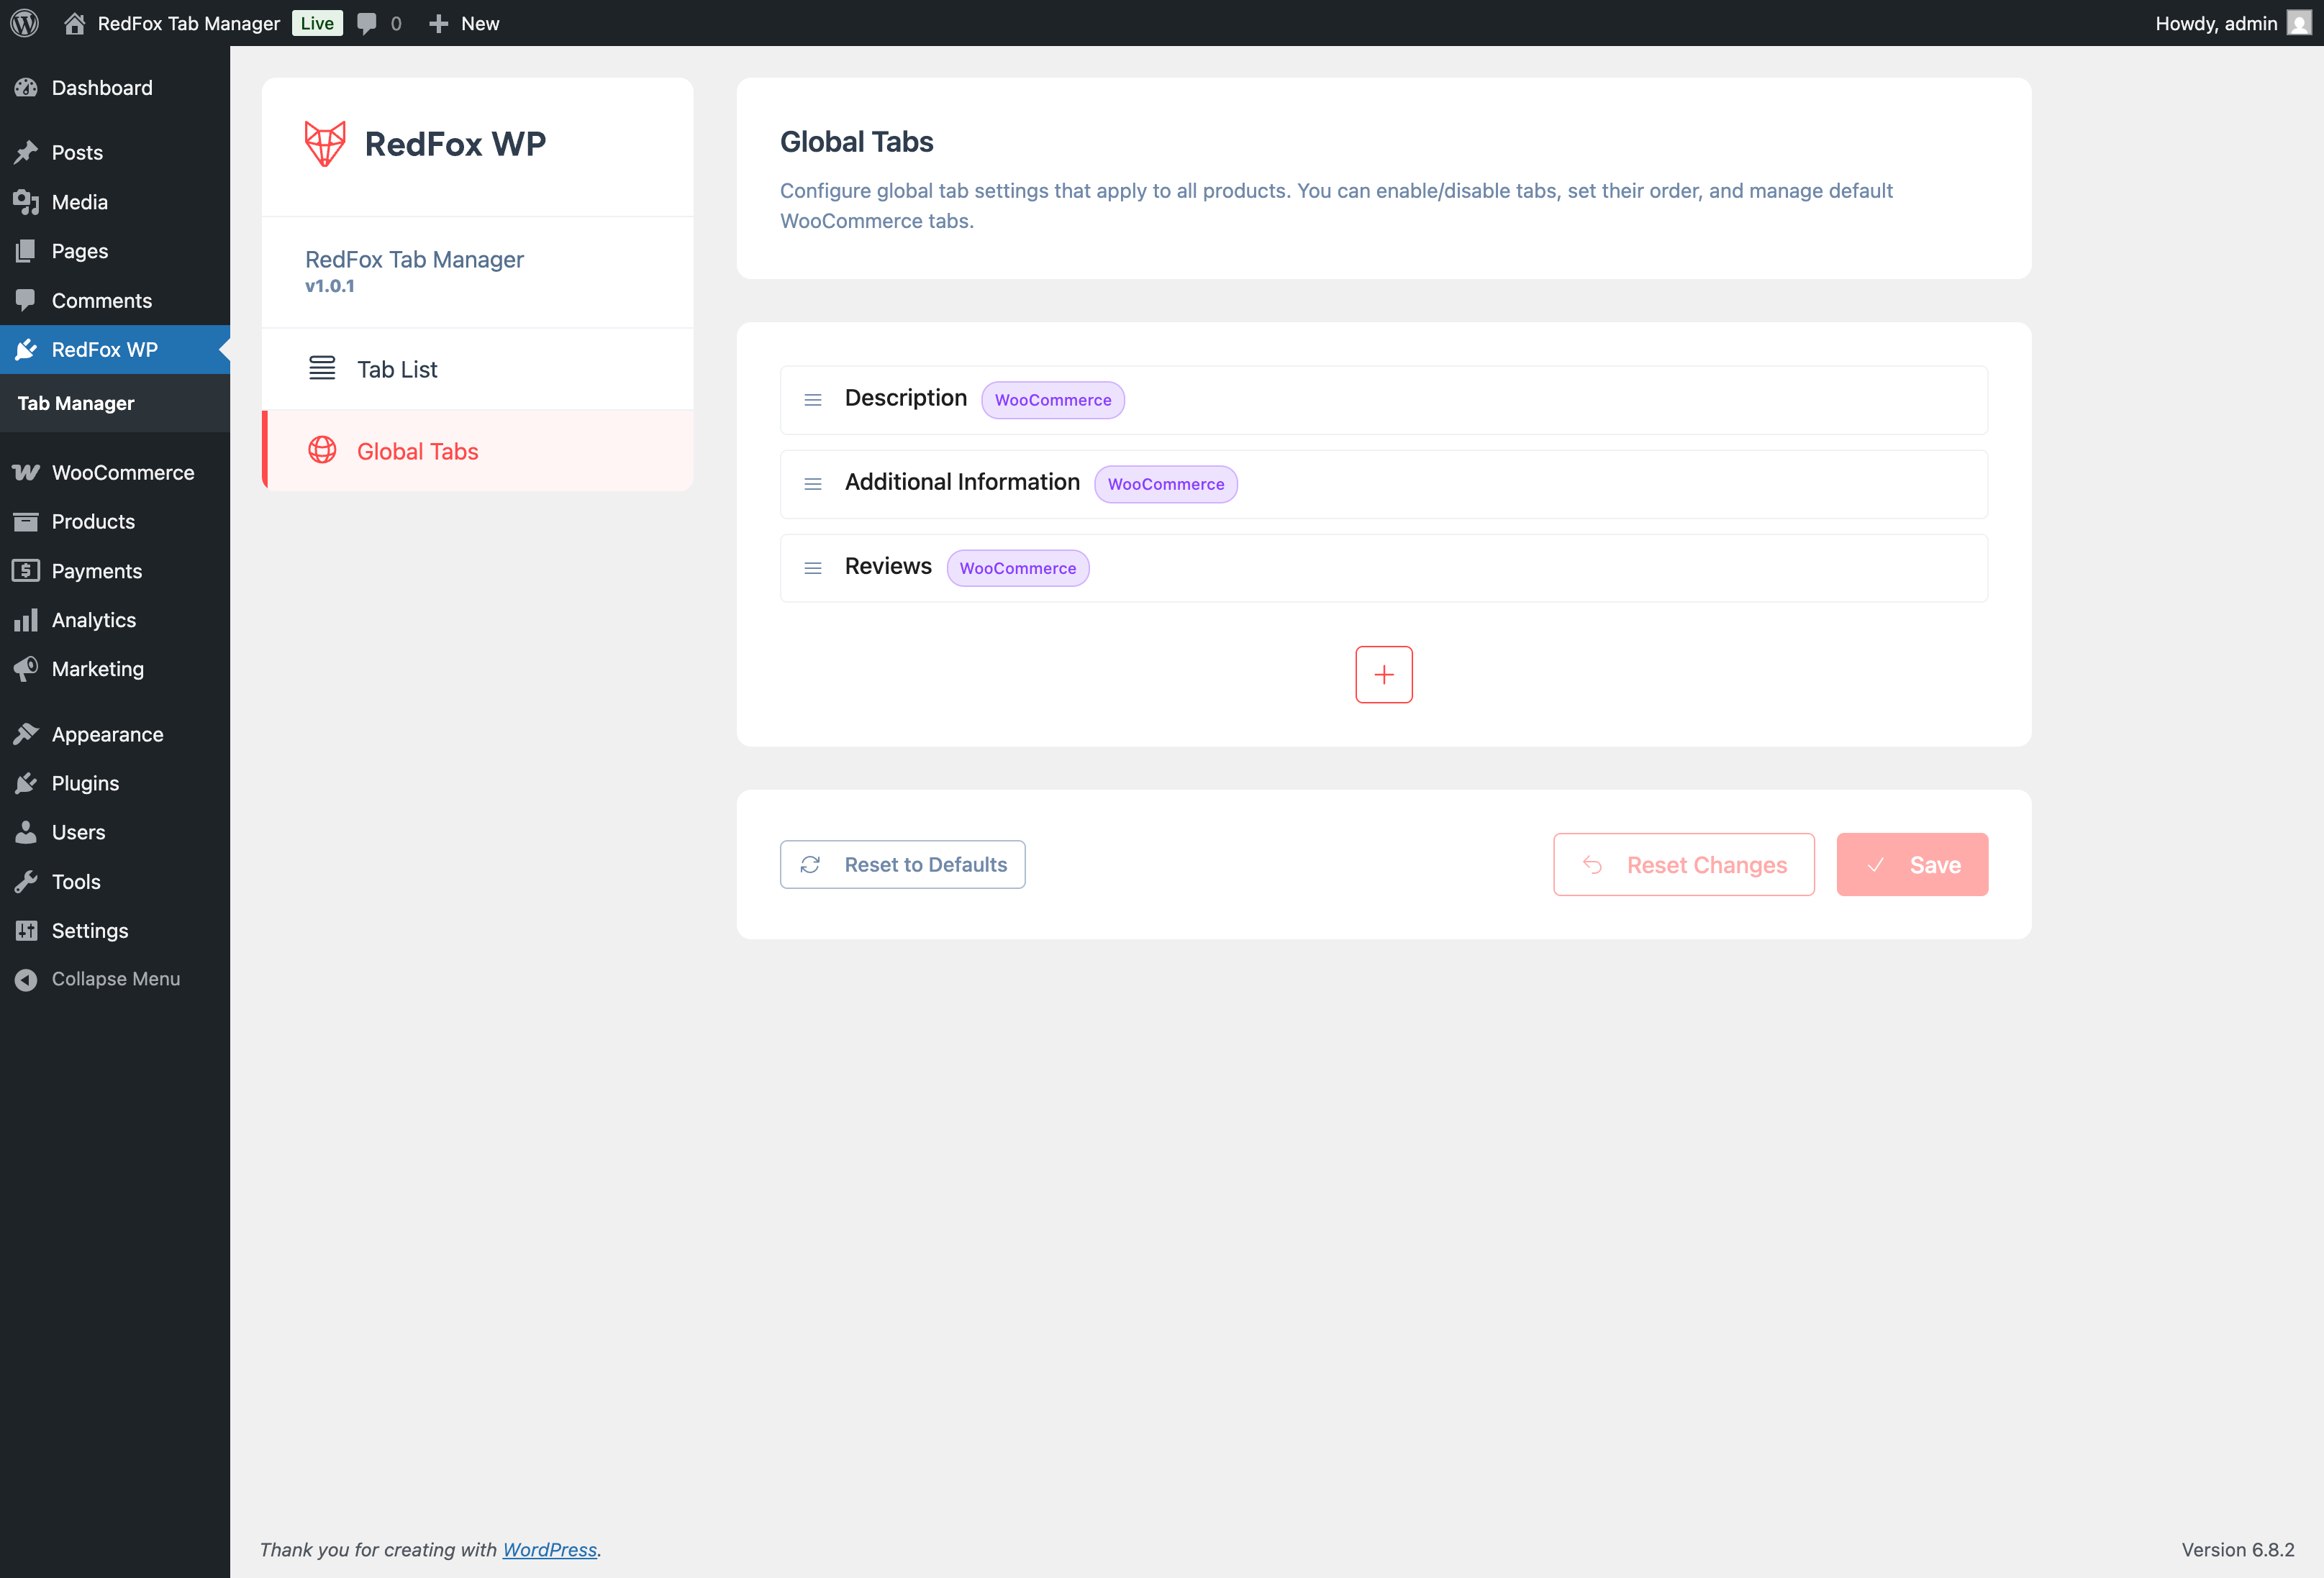Open the Appearance menu label

[107, 734]
